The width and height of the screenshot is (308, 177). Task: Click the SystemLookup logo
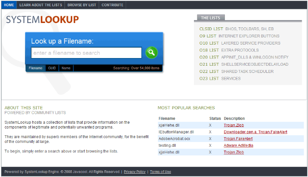tap(42, 20)
